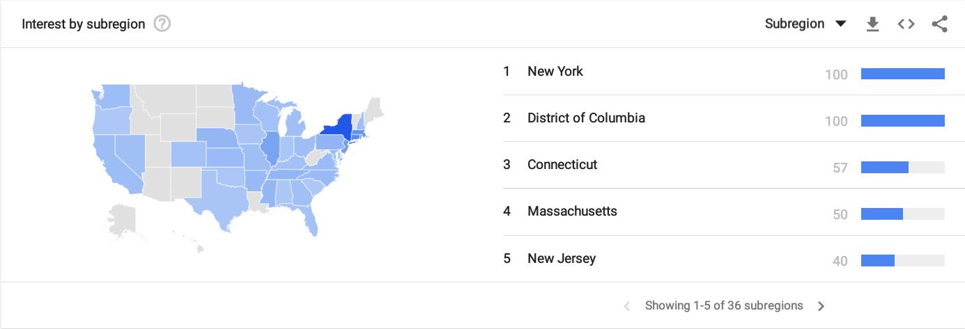Share the Interest by subregion chart
Viewport: 965px width, 329px height.
click(x=939, y=24)
